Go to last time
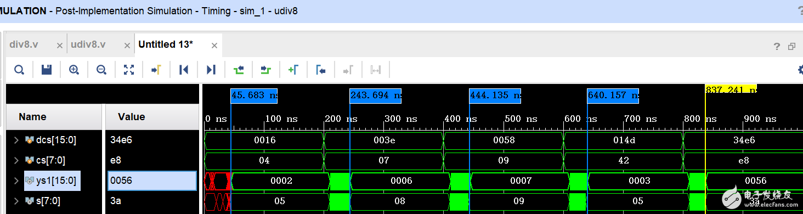Screen dimensions: 803x214 pos(211,70)
